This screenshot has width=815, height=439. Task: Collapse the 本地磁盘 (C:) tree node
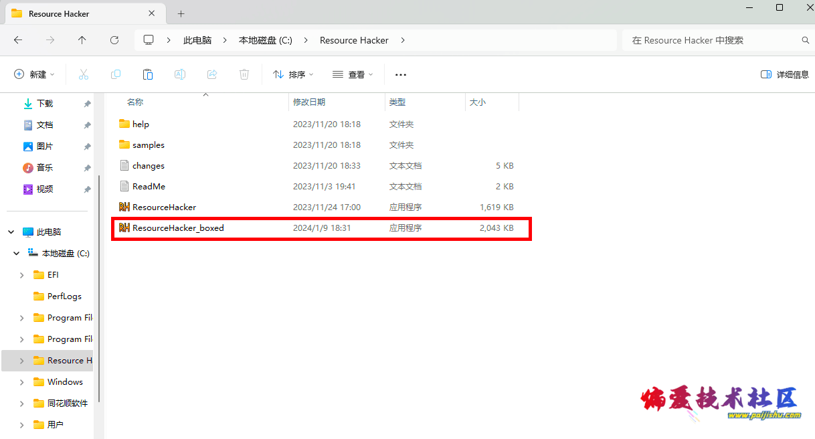tap(17, 254)
